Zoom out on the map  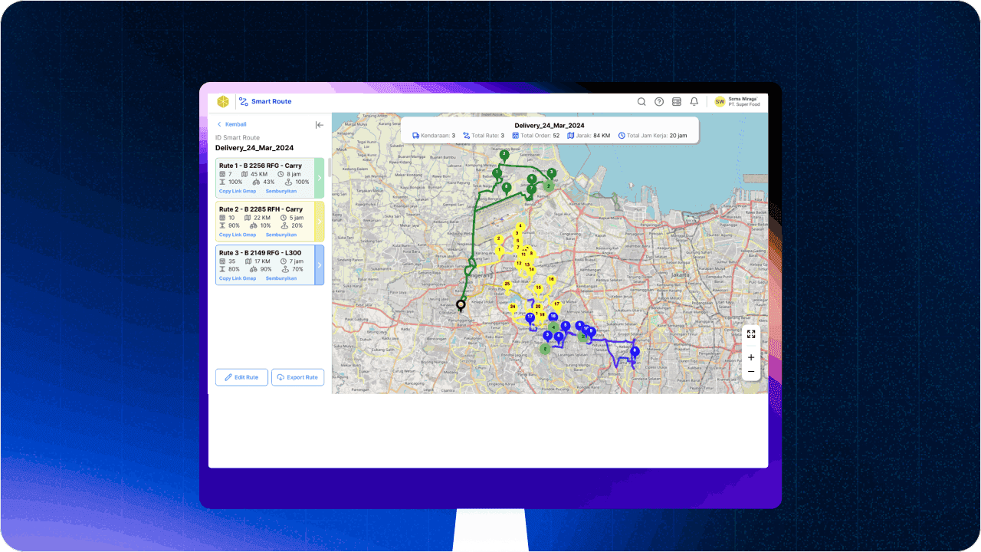tap(751, 372)
